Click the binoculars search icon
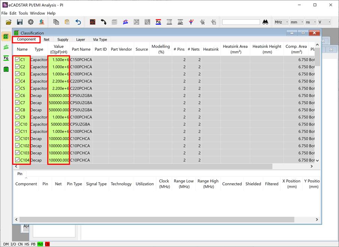This screenshot has width=339, height=247. [x=265, y=22]
